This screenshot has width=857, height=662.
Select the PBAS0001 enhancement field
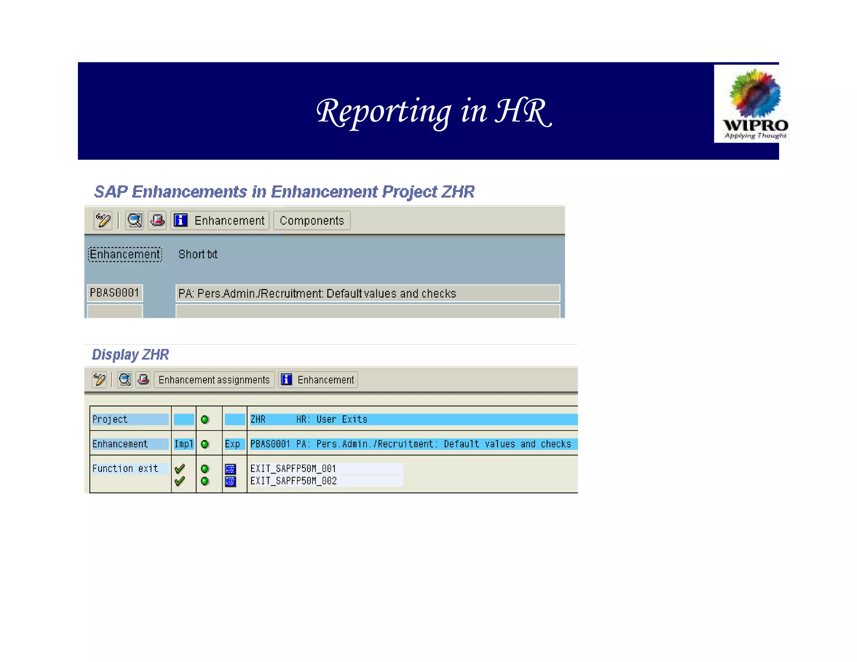(115, 293)
